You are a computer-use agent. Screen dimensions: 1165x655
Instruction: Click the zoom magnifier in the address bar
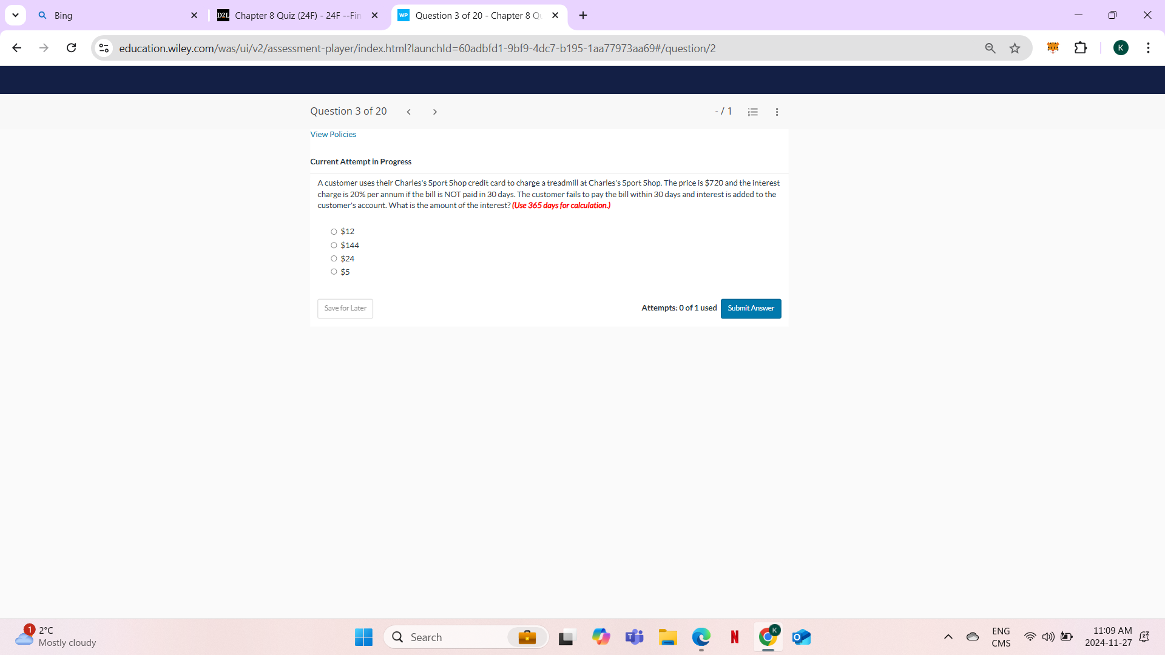(990, 48)
